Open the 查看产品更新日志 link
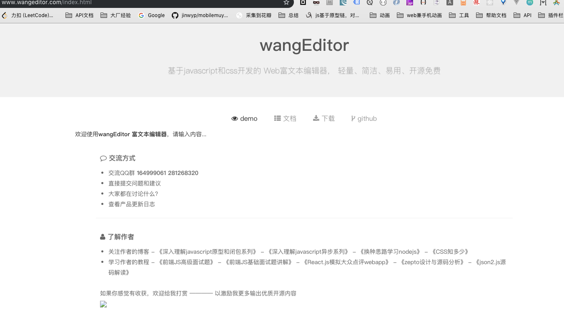 point(132,204)
